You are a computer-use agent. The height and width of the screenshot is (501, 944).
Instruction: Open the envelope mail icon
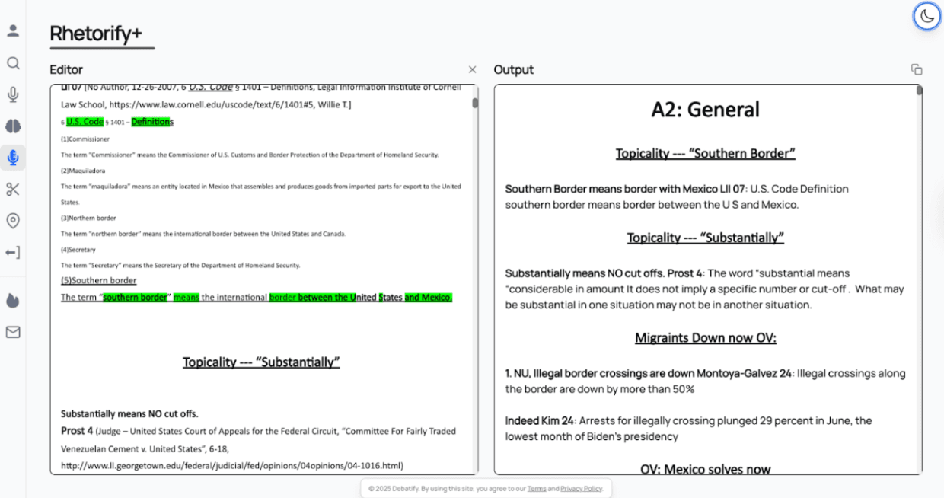coord(13,332)
